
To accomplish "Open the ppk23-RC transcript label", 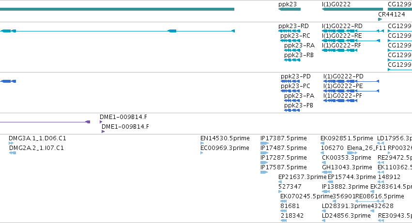I will (295, 36).
